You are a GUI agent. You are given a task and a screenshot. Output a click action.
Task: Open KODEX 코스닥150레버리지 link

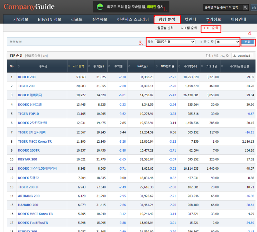coord(37,169)
